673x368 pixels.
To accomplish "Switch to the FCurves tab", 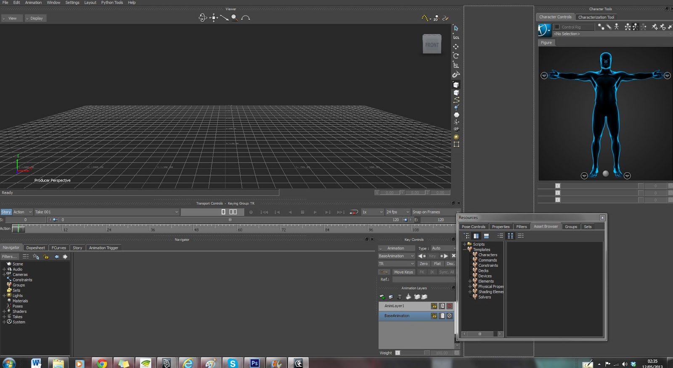I will 59,248.
